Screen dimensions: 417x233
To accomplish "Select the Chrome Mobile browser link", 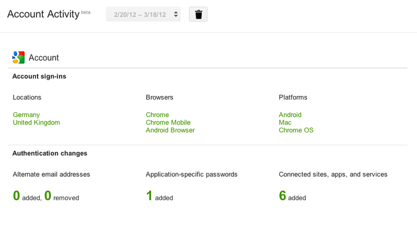I will (168, 122).
